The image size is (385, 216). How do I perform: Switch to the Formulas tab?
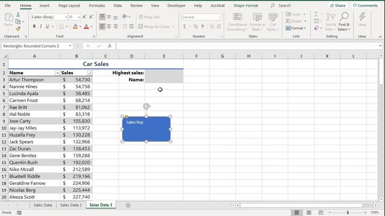tap(97, 5)
